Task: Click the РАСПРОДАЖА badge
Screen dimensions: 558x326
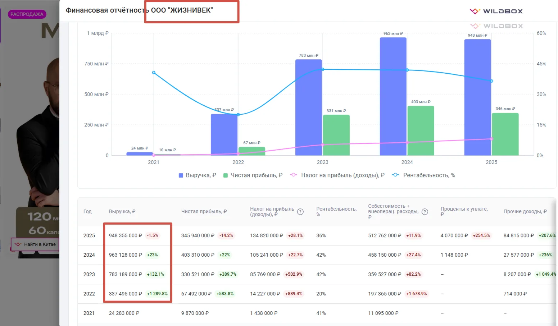Action: tap(27, 14)
